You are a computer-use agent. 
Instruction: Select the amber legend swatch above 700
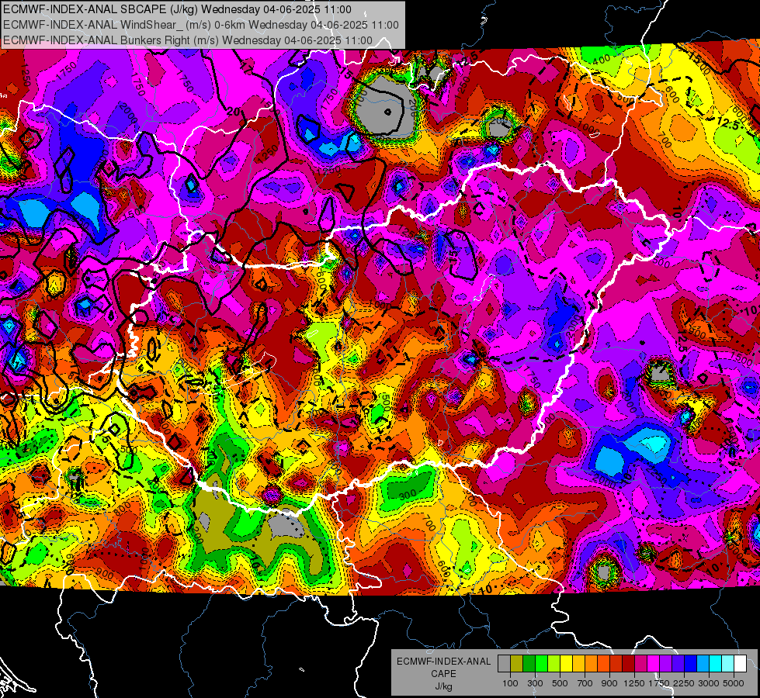point(578,663)
